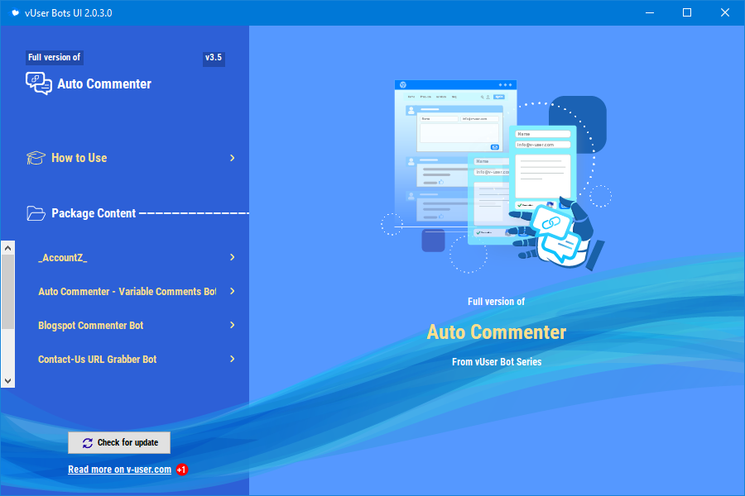Maximize the vUser Bots UI window

pyautogui.click(x=687, y=13)
